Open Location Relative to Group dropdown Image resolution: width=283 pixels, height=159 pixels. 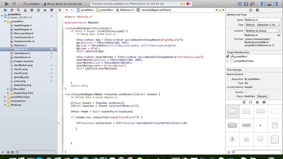click(x=262, y=31)
